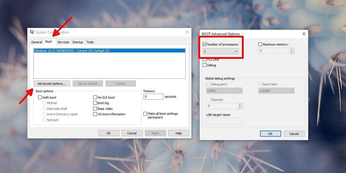This screenshot has height=173, width=346.
Task: Click the System Configuration title bar icon
Action: coord(32,32)
